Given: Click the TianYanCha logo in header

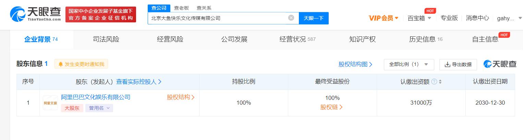Looking at the screenshot, I should coord(35,14).
